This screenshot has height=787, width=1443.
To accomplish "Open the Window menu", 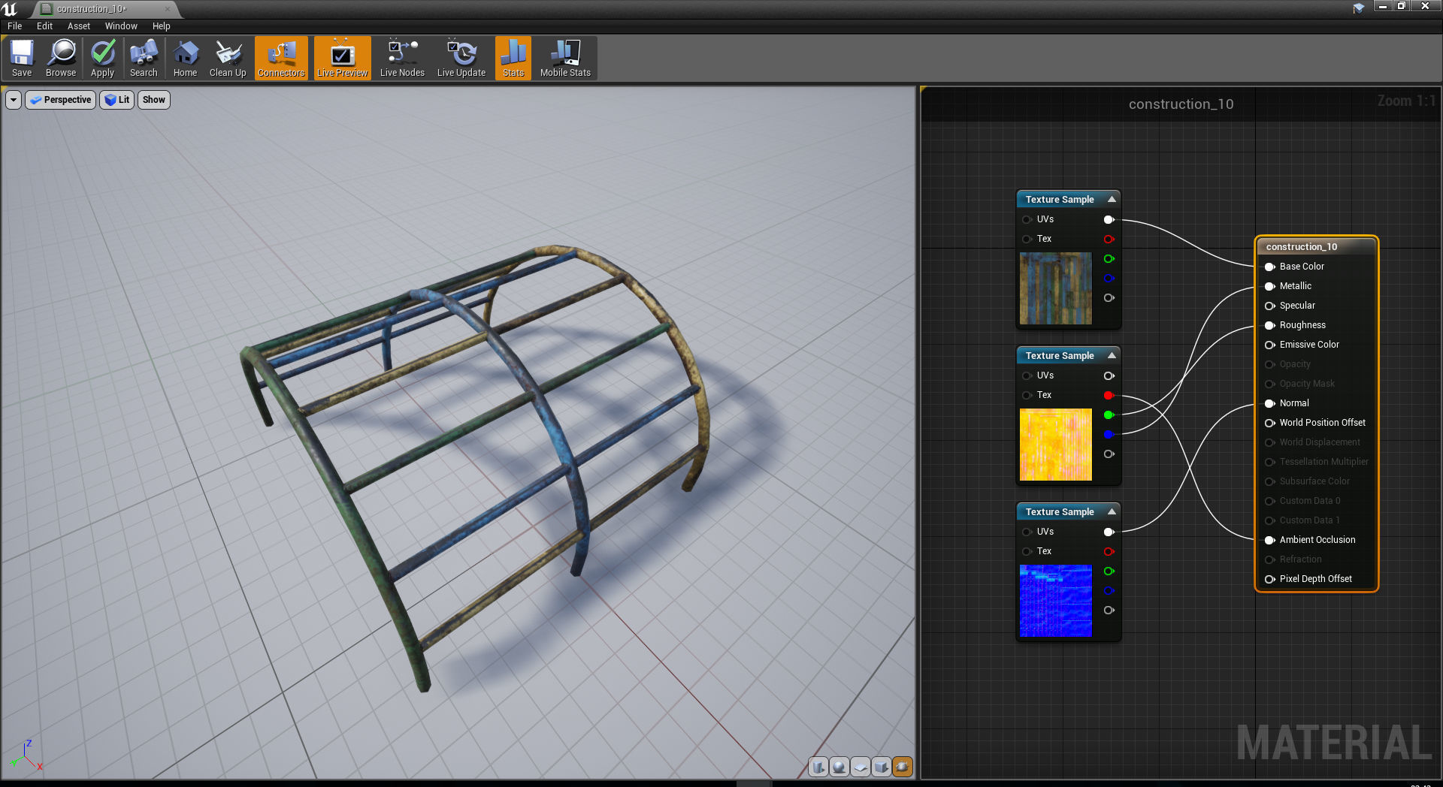I will (x=121, y=26).
